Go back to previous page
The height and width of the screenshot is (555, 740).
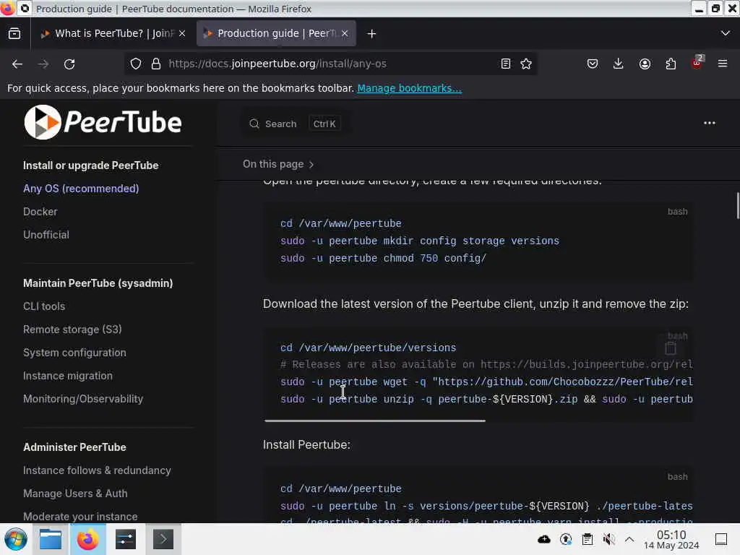coord(17,64)
